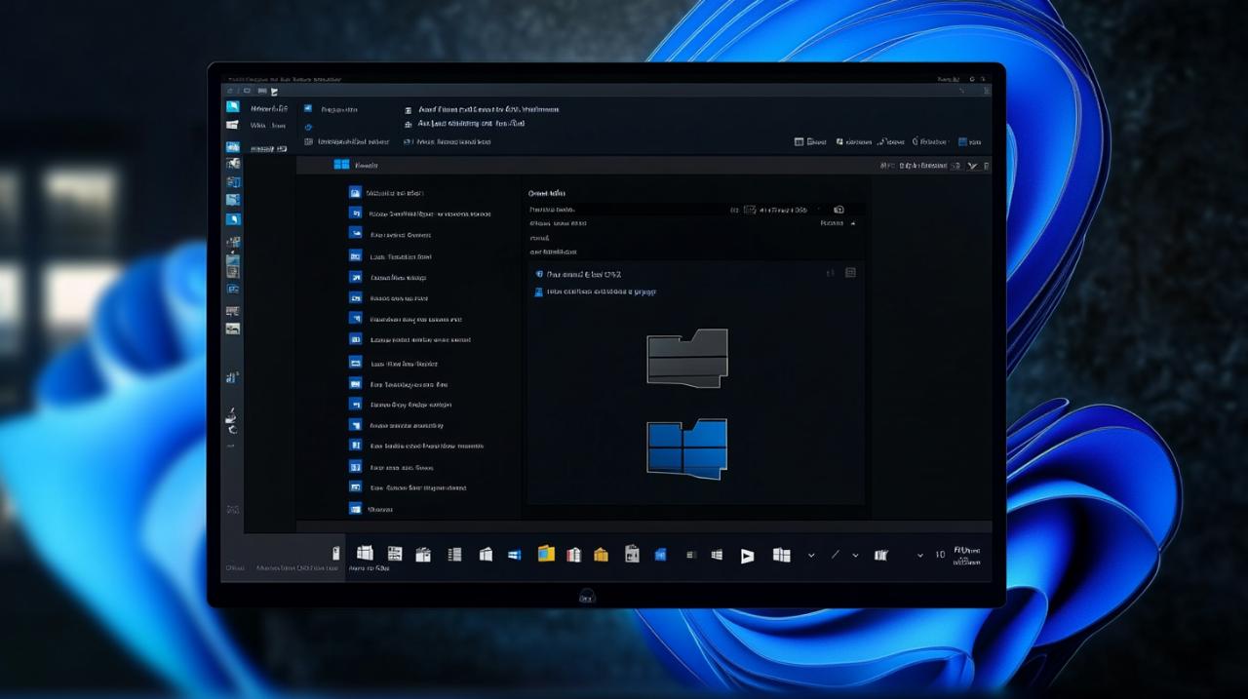Click the red and white taskbar icon

point(573,555)
